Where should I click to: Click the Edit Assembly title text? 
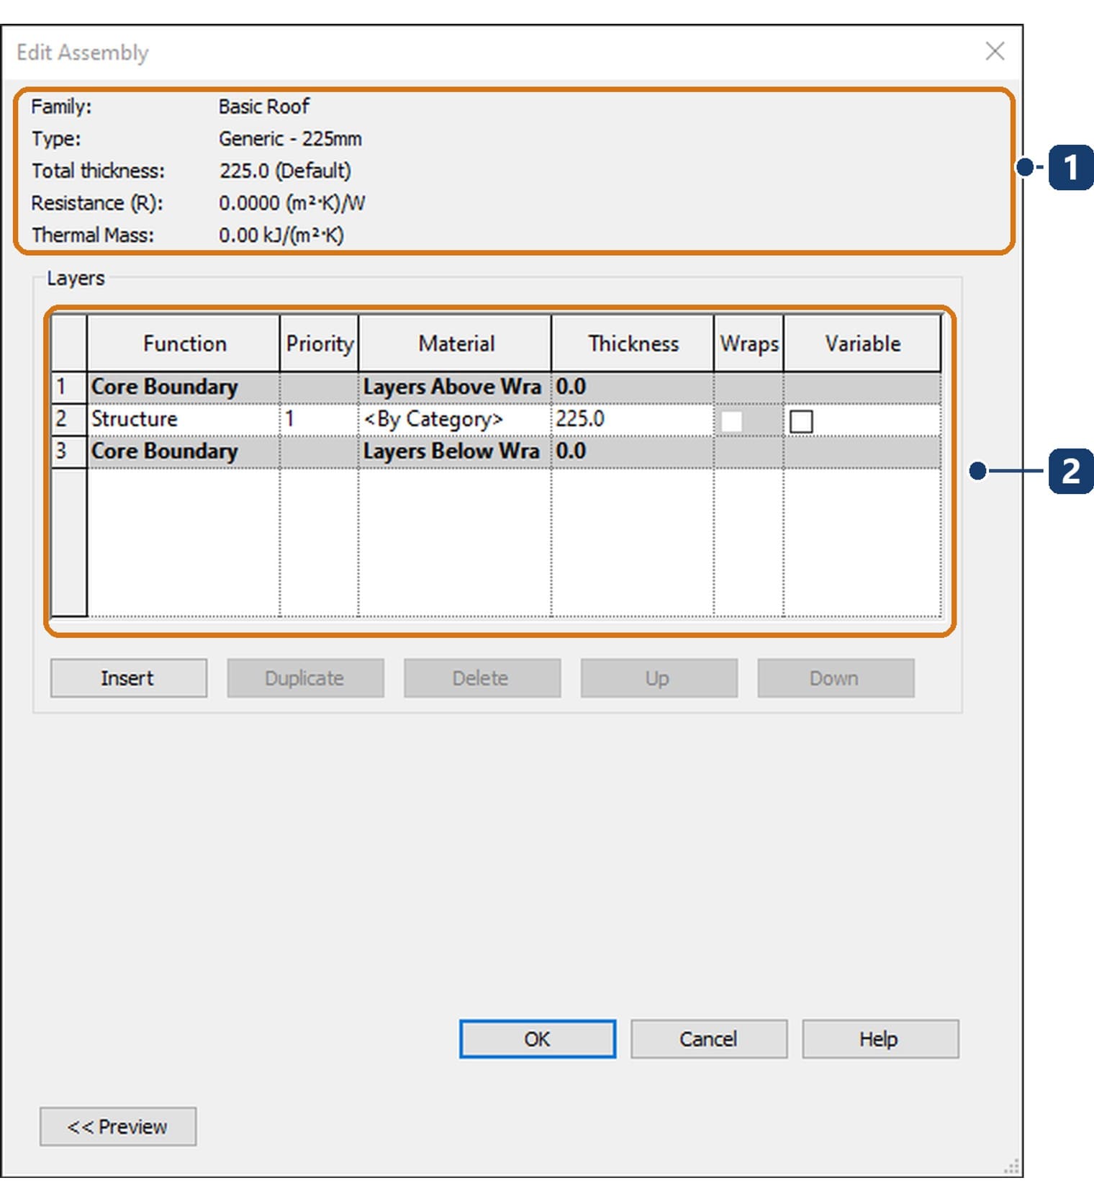(83, 53)
